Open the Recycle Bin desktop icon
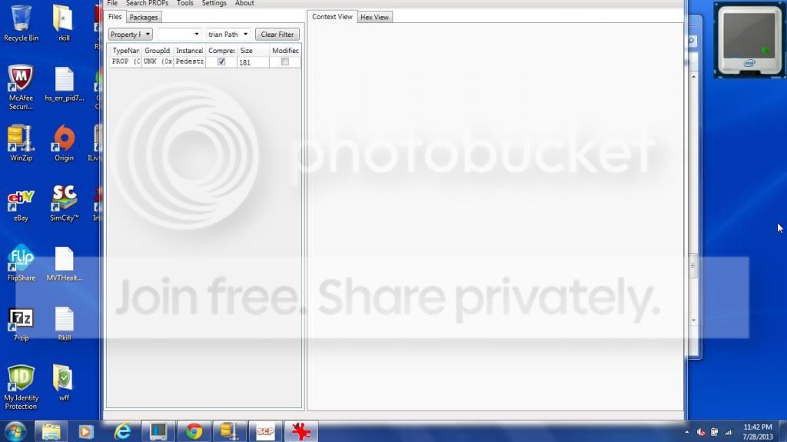The width and height of the screenshot is (787, 442). coord(21,24)
